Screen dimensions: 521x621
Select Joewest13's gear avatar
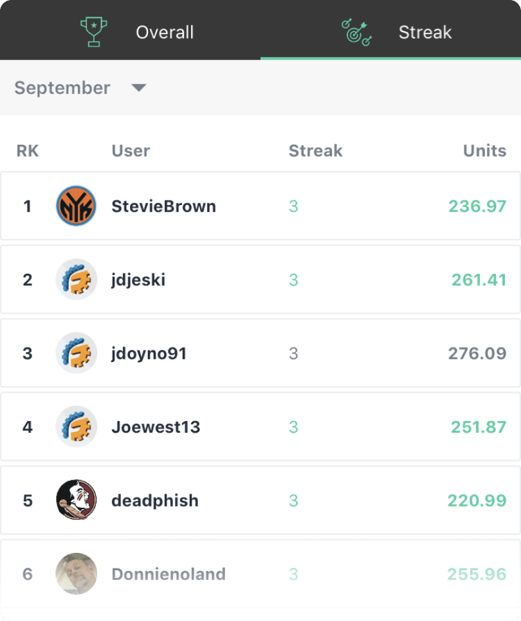click(x=77, y=427)
